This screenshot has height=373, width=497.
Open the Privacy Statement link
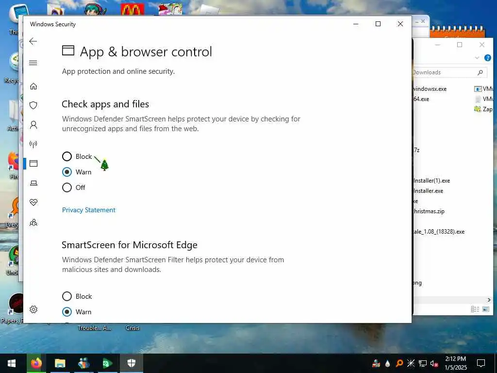pos(89,210)
